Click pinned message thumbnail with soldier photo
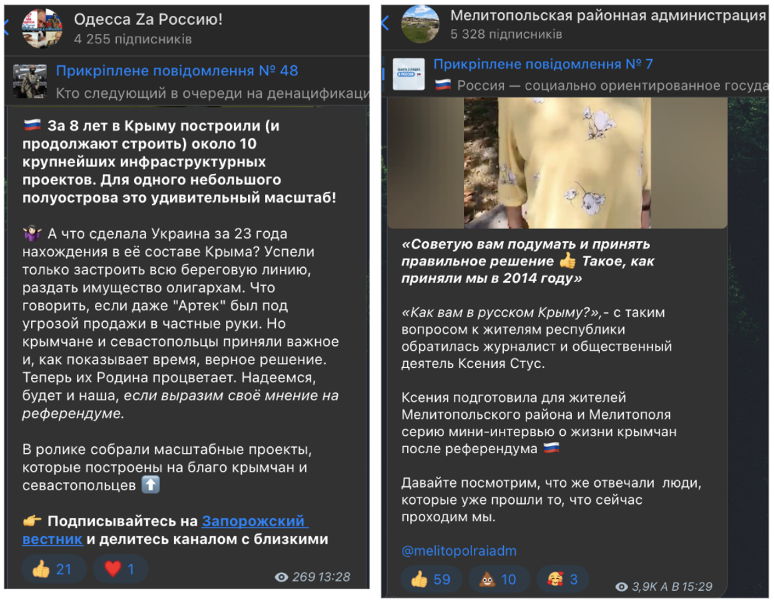The width and height of the screenshot is (774, 604). tap(30, 81)
